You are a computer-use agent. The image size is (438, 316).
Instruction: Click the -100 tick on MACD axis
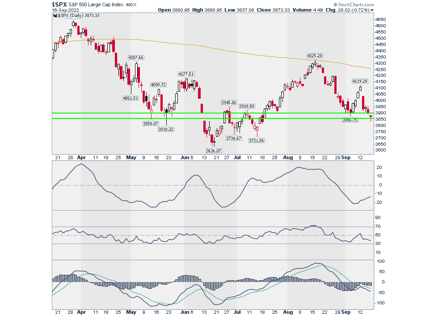click(380, 303)
